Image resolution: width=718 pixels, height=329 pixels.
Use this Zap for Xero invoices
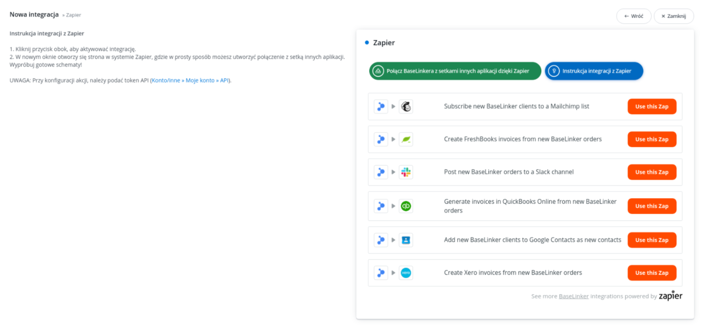tap(652, 273)
